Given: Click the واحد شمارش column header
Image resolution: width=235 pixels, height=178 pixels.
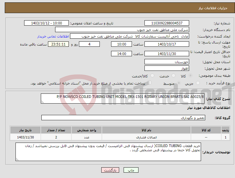Looking at the screenshot, I should point(87,130).
